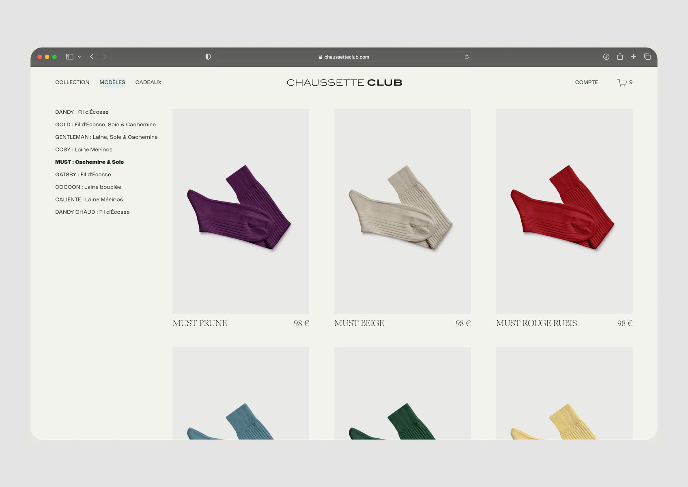Click the 98 € price of Must Prune
688x487 pixels.
(301, 323)
